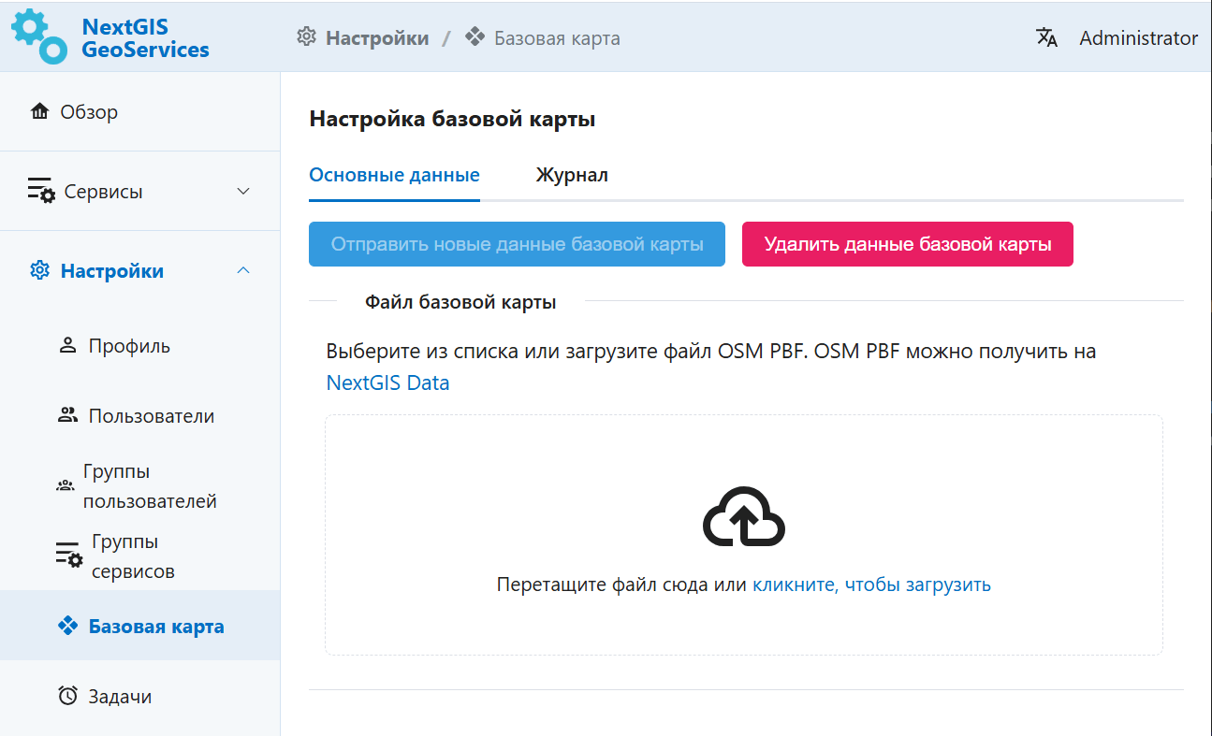Click the language translate icon
This screenshot has width=1212, height=736.
coord(1046,37)
